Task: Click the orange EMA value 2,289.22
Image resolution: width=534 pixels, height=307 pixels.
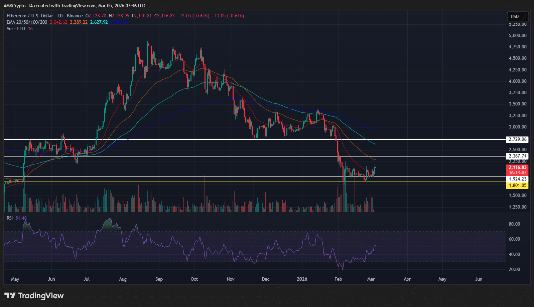Action: click(x=79, y=22)
